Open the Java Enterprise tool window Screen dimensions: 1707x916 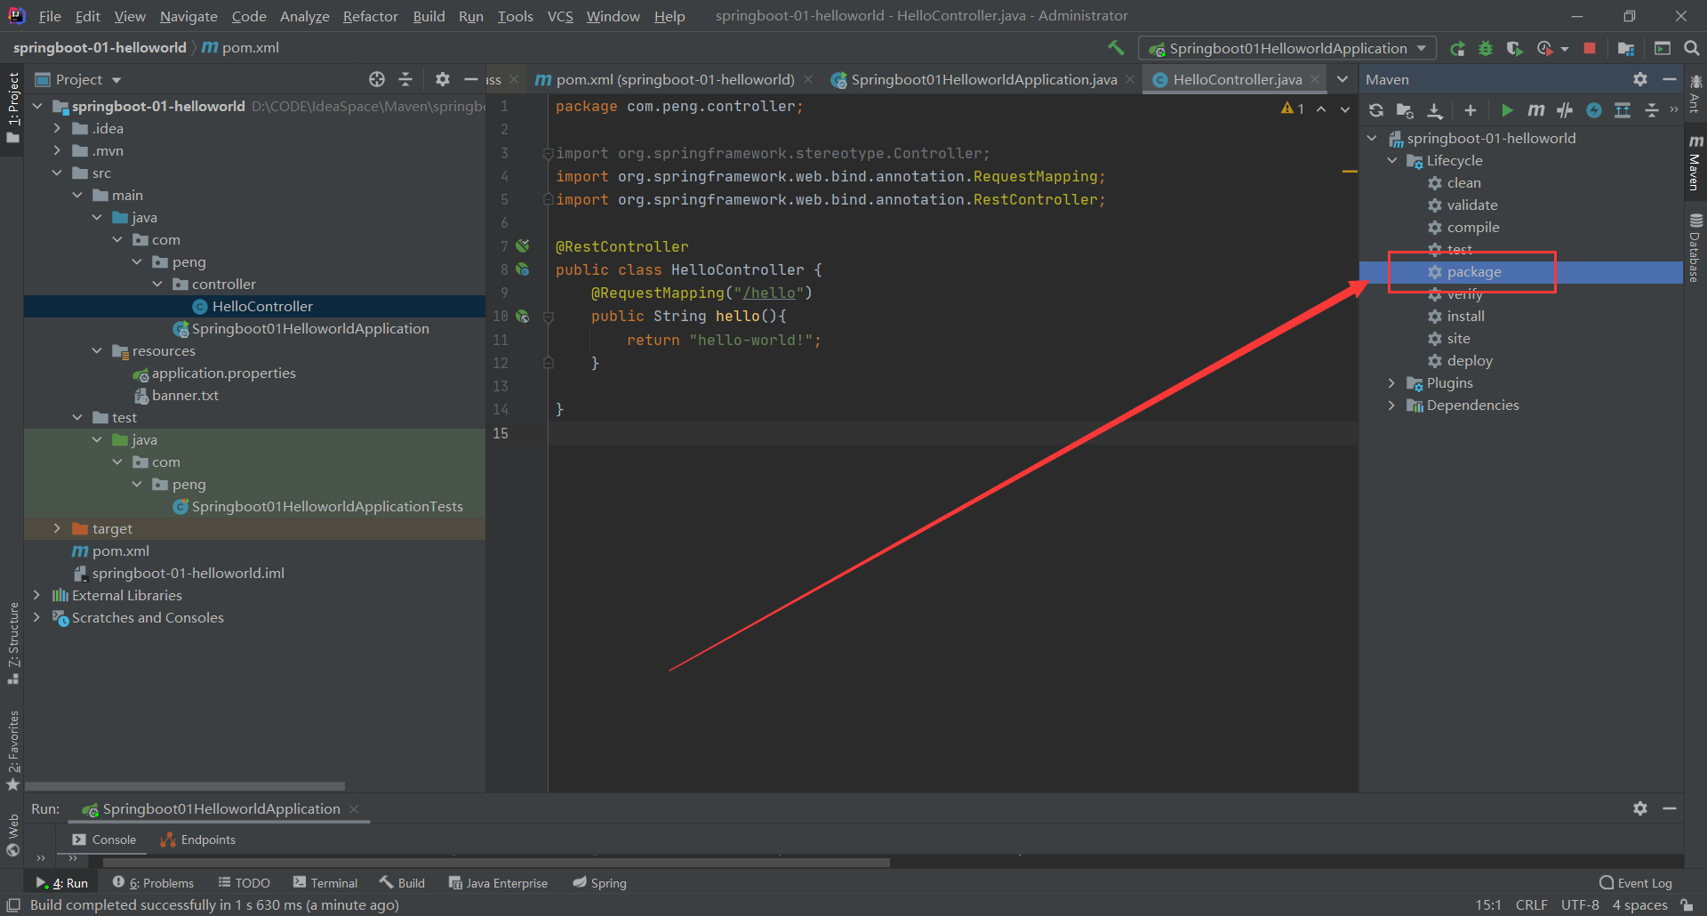click(x=498, y=883)
